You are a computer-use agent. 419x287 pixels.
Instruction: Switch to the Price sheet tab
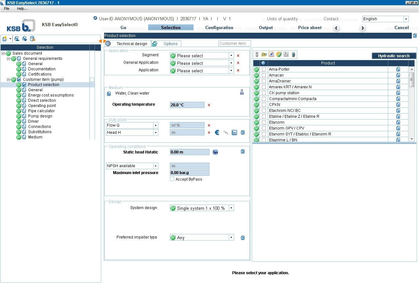(310, 27)
